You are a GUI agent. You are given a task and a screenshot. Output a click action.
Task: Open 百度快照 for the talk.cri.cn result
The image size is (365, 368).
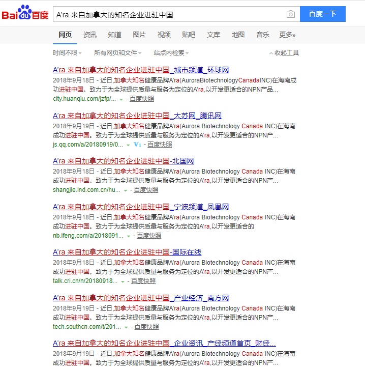(143, 281)
